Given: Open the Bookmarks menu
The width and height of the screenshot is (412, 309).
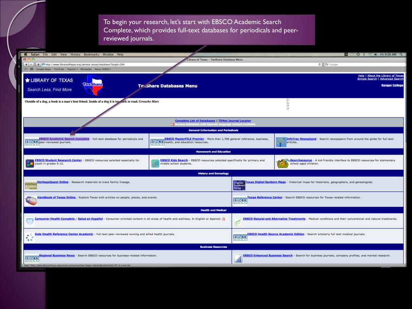Looking at the screenshot, I should pyautogui.click(x=91, y=54).
